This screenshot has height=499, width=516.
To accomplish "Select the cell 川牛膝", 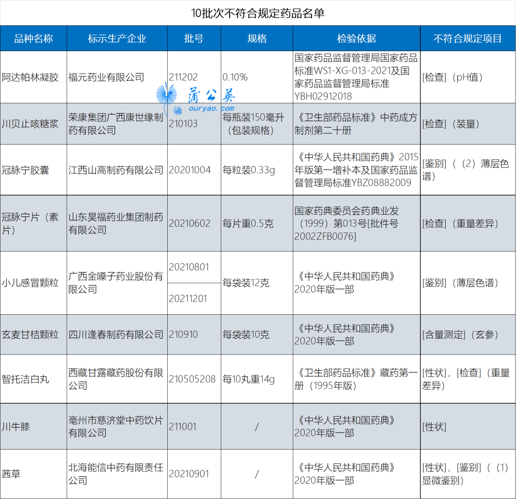I will point(33,426).
